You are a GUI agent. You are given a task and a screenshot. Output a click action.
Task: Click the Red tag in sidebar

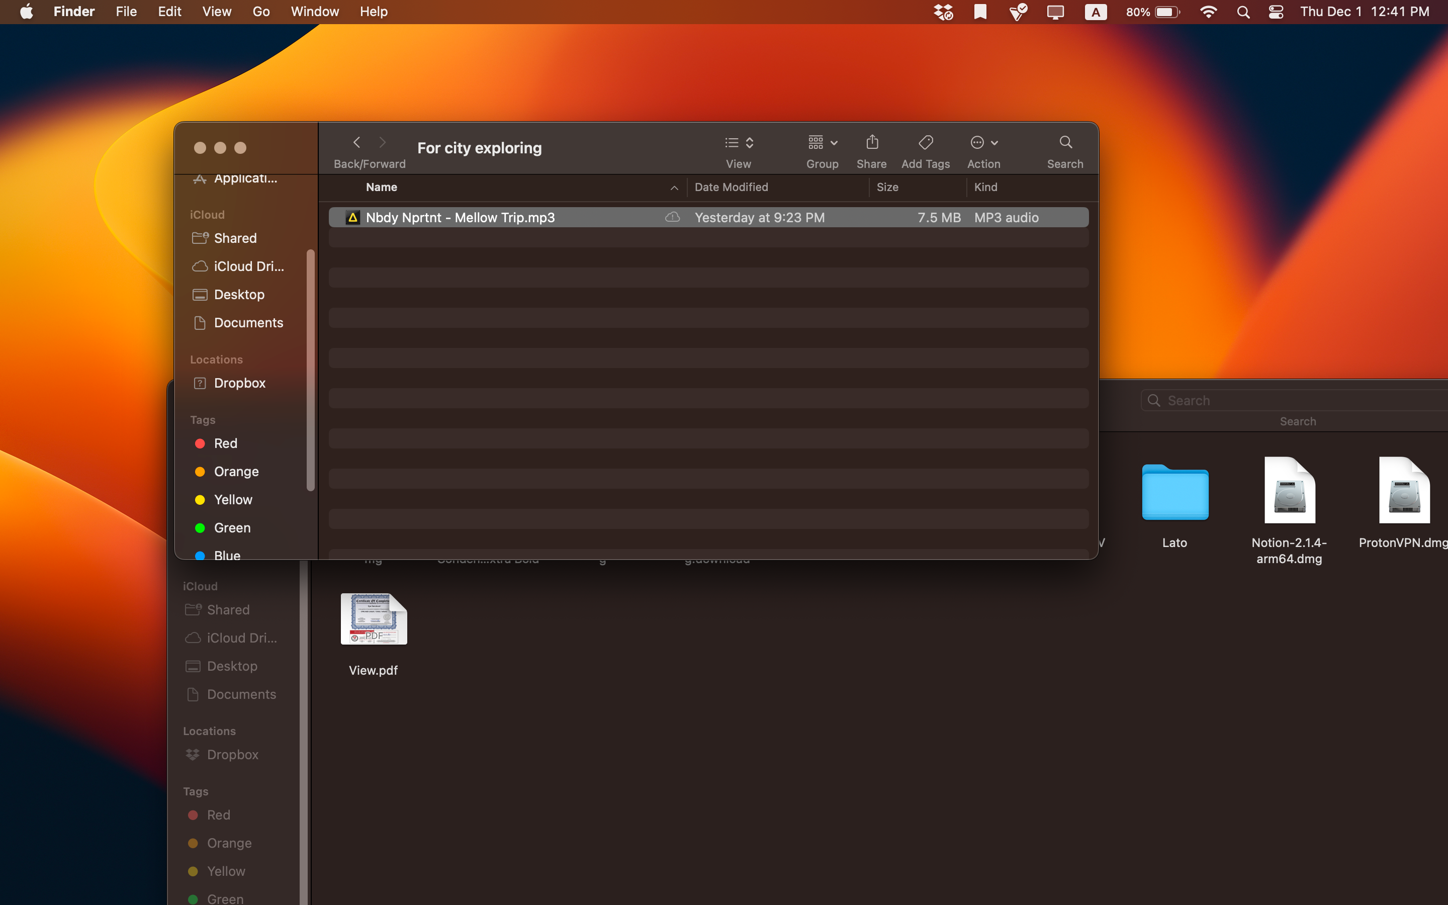click(225, 443)
